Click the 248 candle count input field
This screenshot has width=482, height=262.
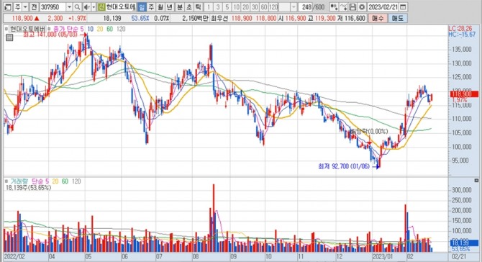pyautogui.click(x=306, y=6)
